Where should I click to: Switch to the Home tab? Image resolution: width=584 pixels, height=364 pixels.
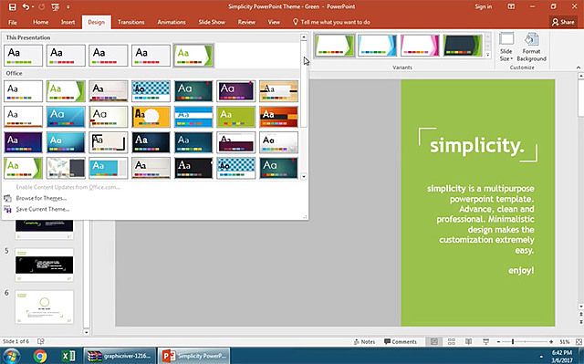coord(40,22)
